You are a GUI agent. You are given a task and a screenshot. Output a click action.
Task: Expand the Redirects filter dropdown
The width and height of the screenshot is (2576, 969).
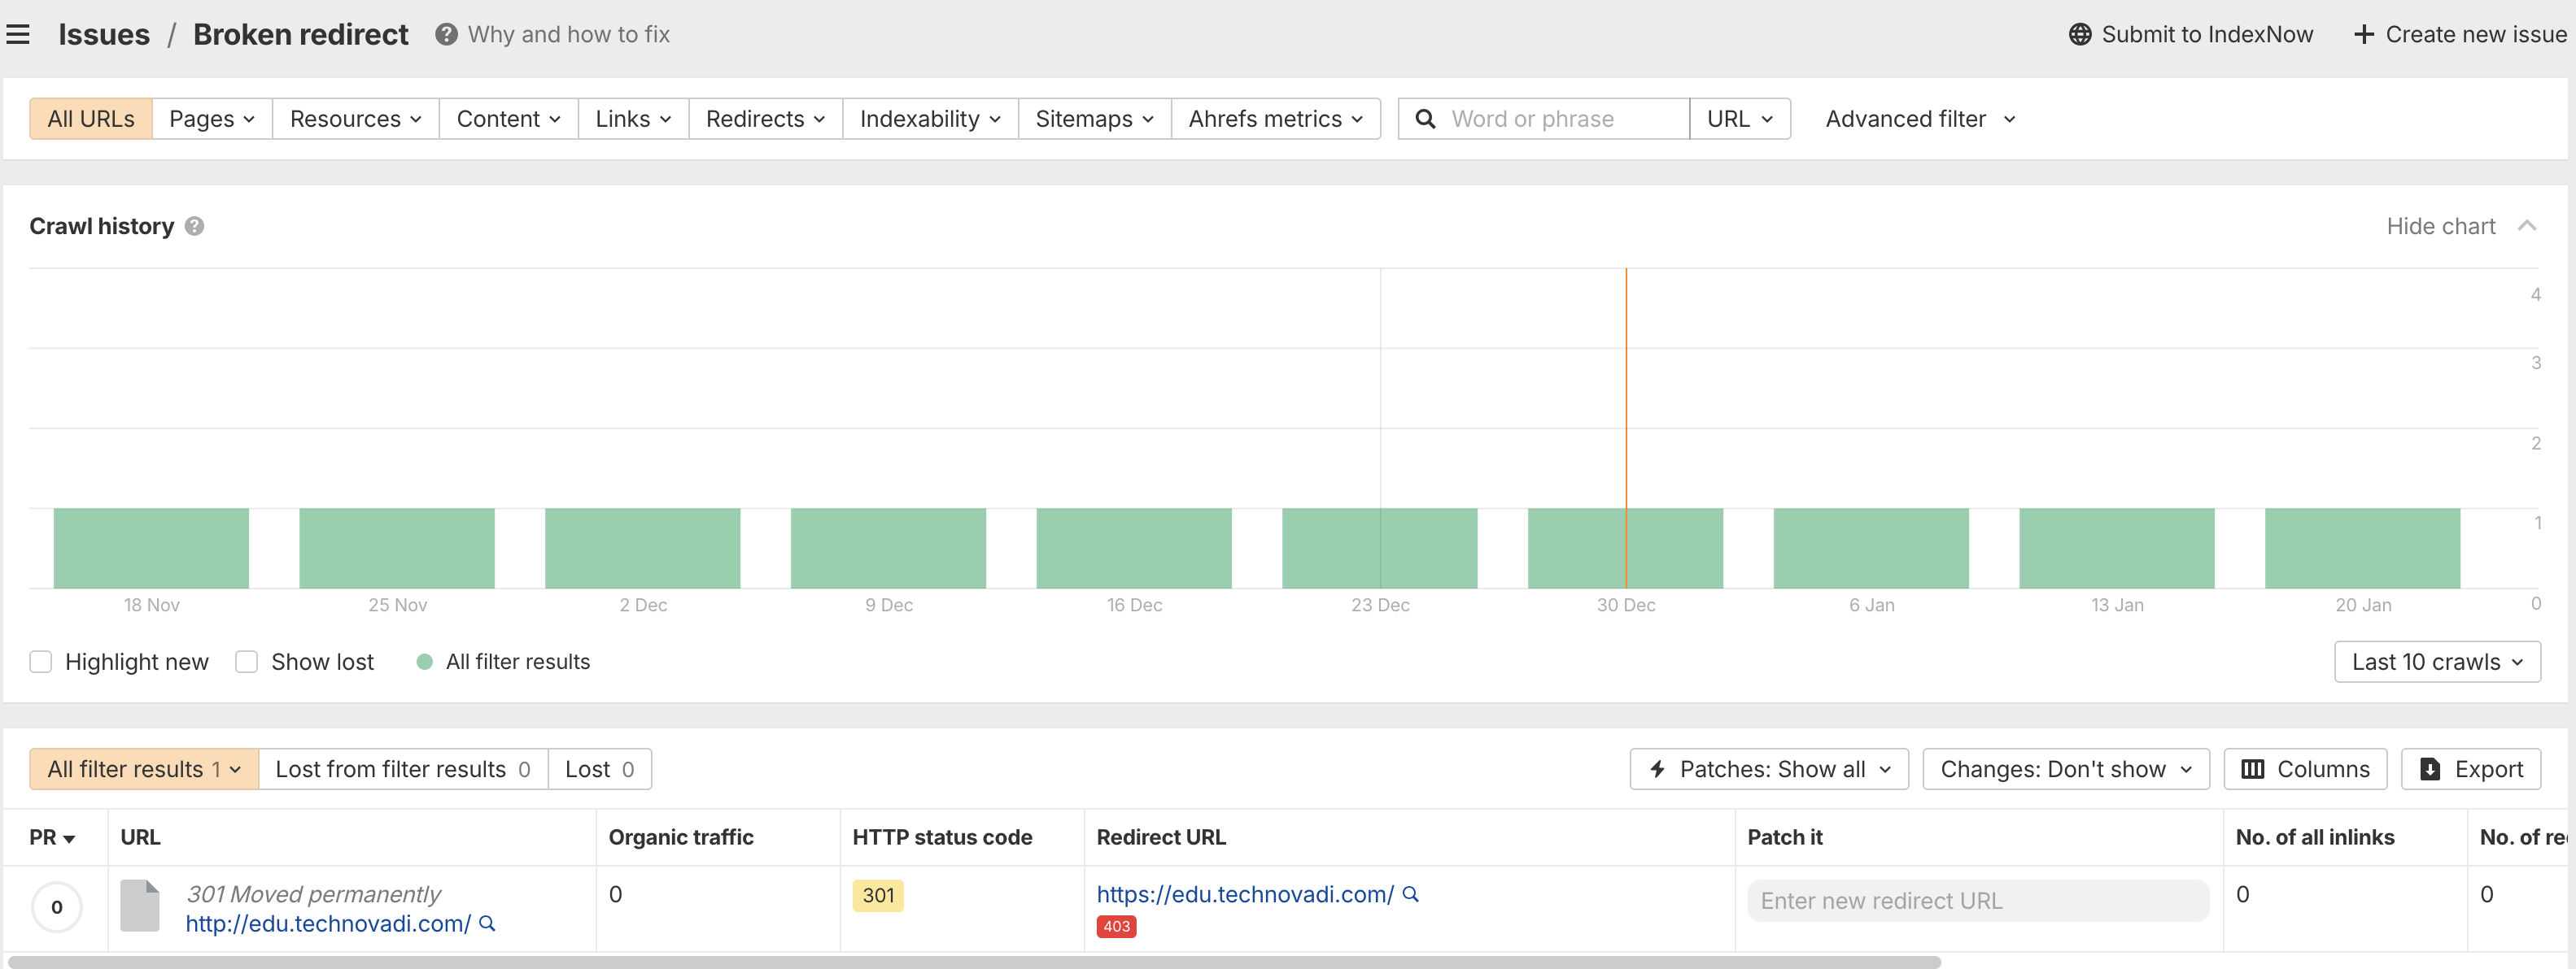tap(766, 119)
